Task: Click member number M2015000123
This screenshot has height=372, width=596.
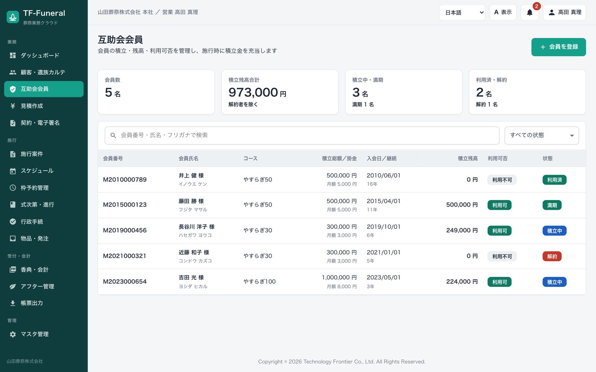Action: 125,205
